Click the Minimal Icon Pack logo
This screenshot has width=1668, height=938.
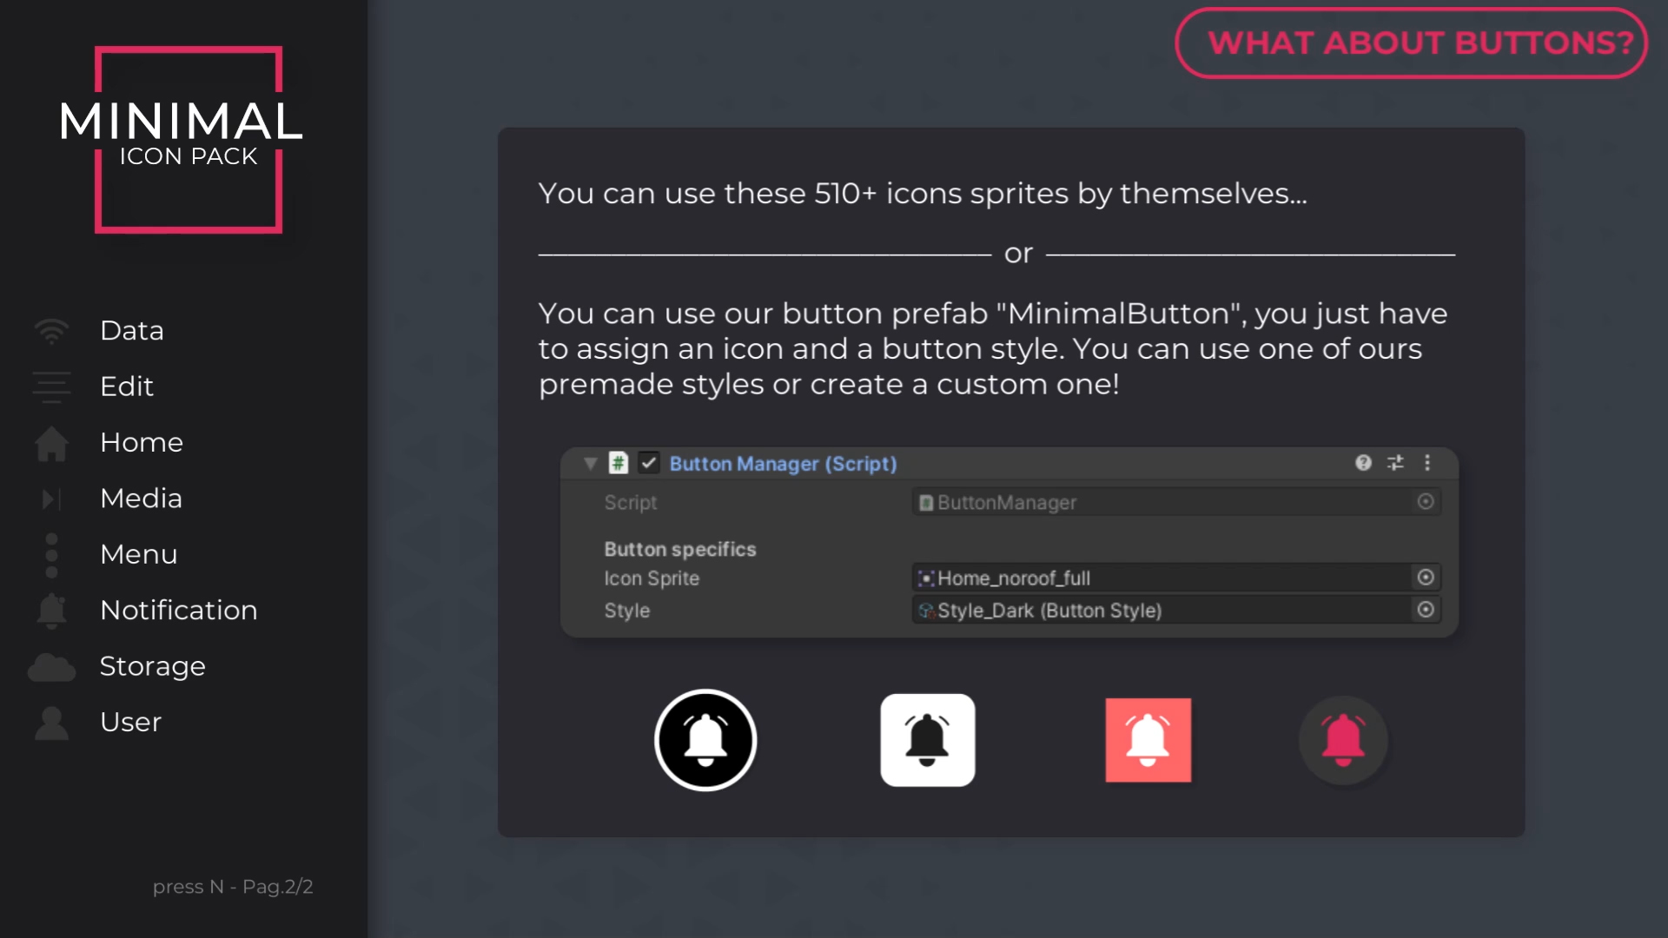(182, 139)
